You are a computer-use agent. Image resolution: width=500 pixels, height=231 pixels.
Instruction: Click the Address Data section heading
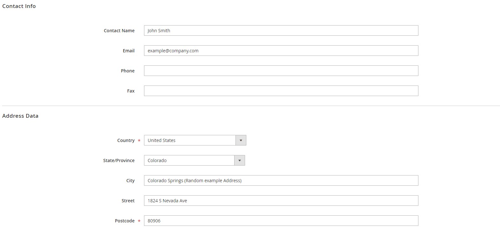(20, 116)
